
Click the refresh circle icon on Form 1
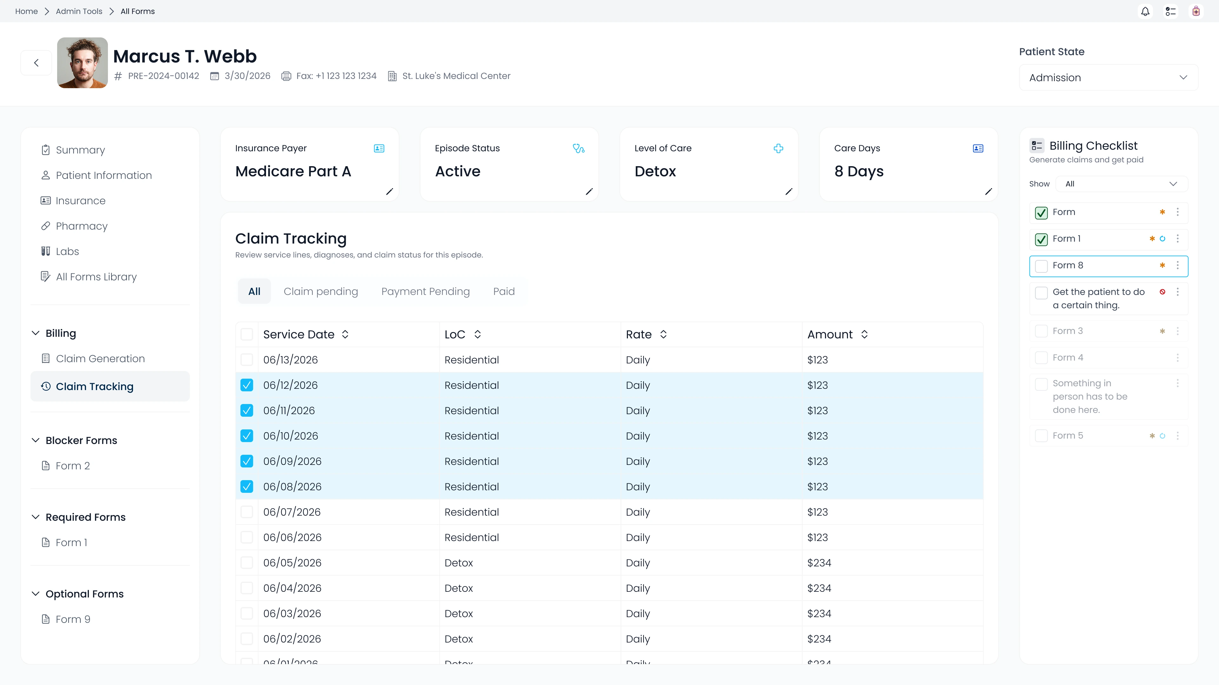point(1162,239)
